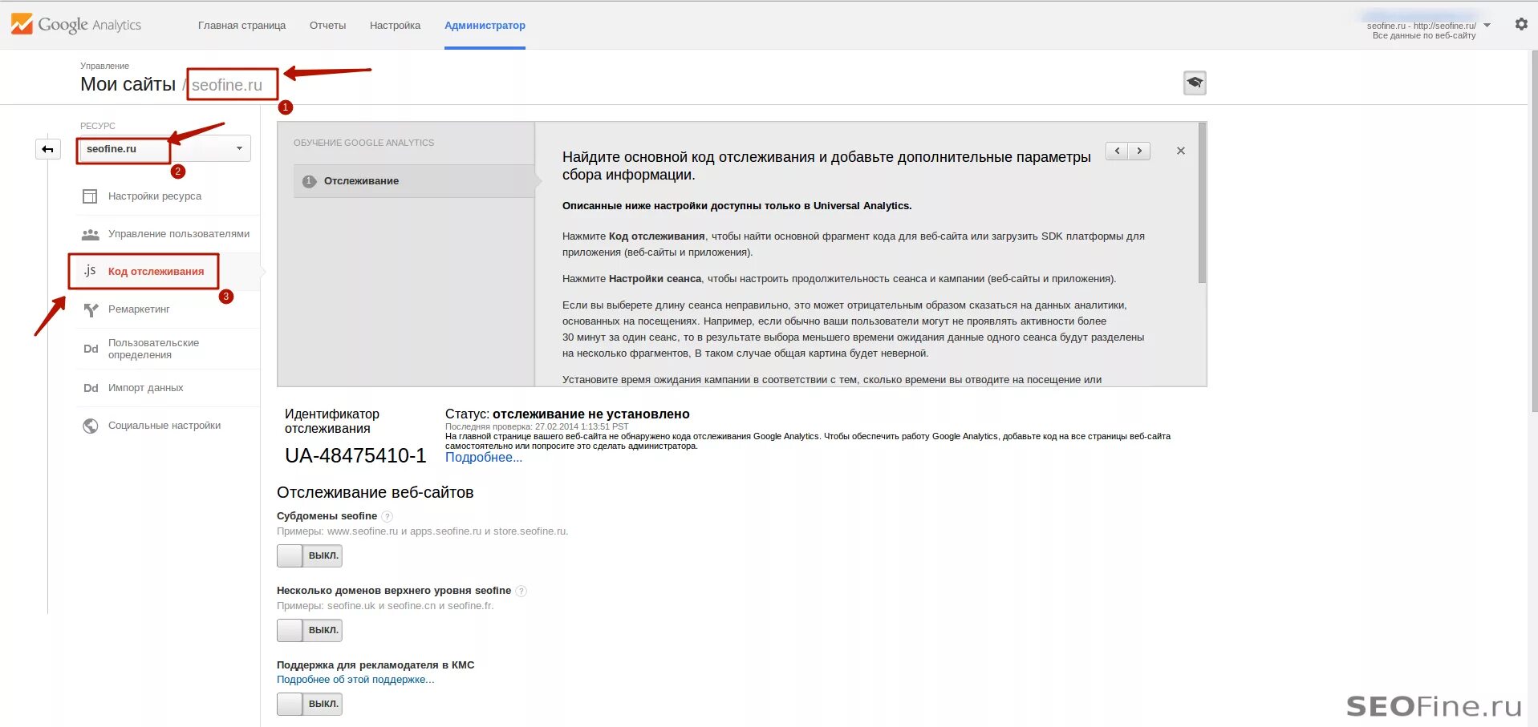
Task: Click help icon next to Субдомены seofine
Action: tap(387, 516)
